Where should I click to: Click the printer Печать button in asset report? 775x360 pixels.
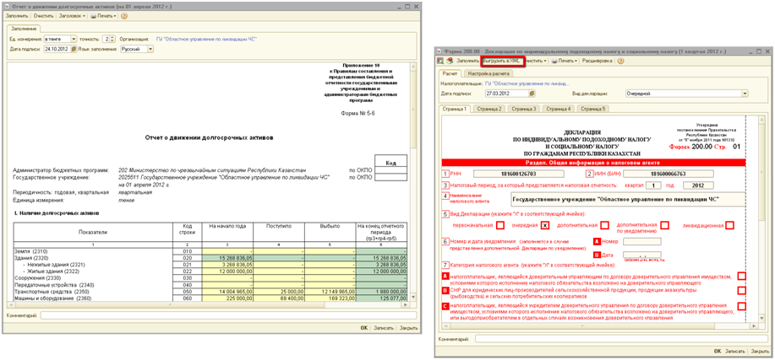[x=101, y=16]
